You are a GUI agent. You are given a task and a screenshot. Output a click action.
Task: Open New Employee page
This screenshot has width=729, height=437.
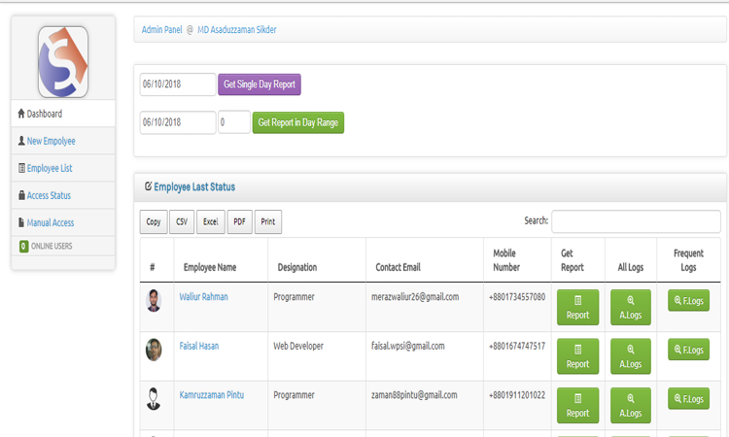coord(52,141)
